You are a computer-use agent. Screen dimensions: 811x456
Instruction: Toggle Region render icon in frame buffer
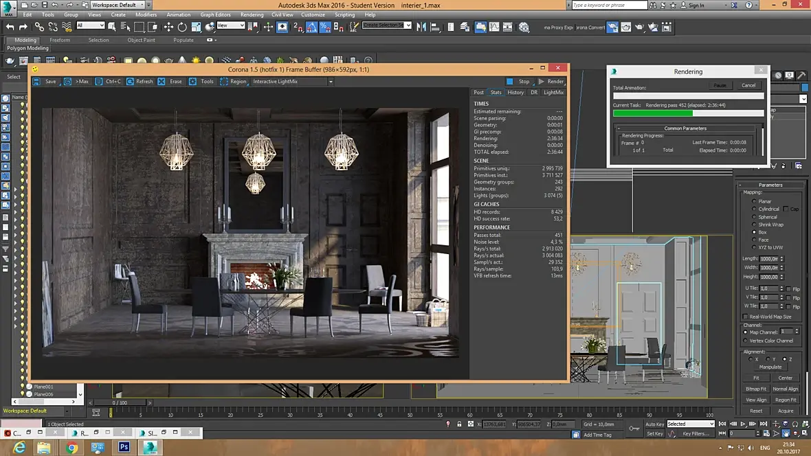[224, 81]
